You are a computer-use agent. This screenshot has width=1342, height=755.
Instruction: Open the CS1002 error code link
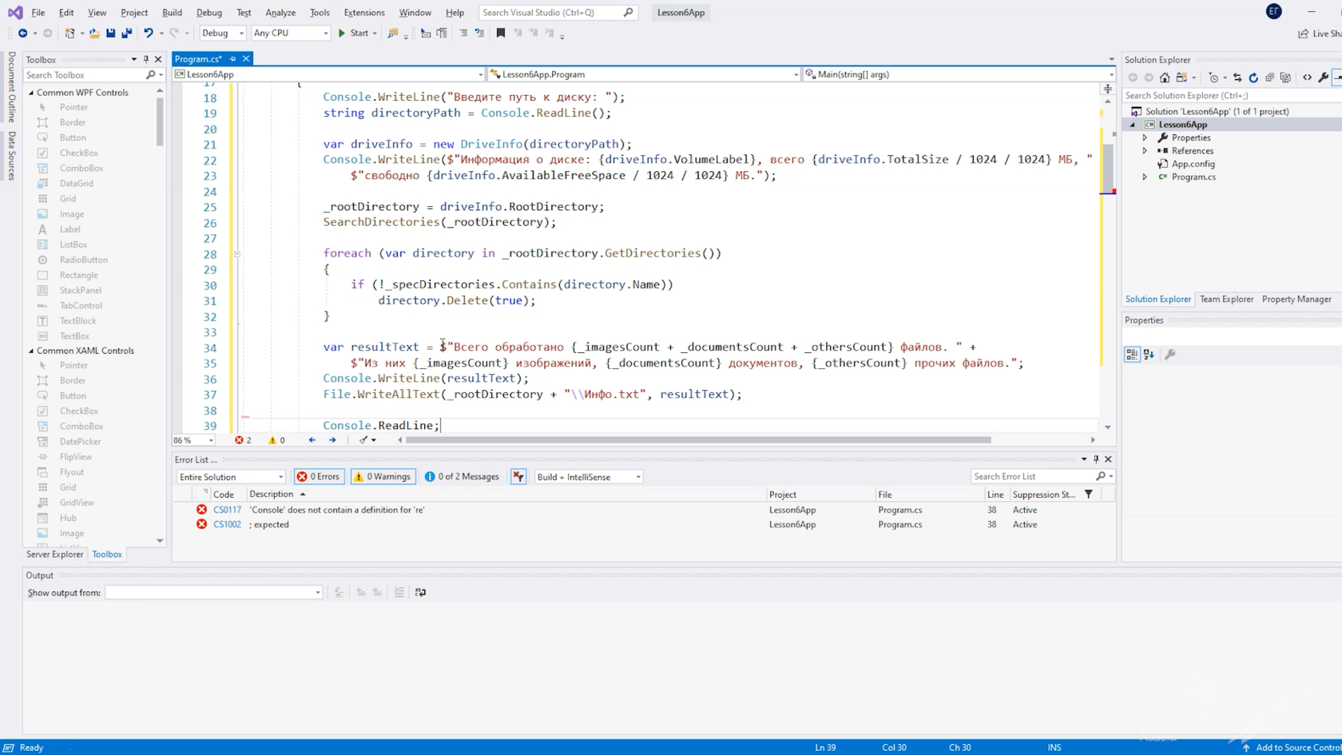pyautogui.click(x=227, y=525)
